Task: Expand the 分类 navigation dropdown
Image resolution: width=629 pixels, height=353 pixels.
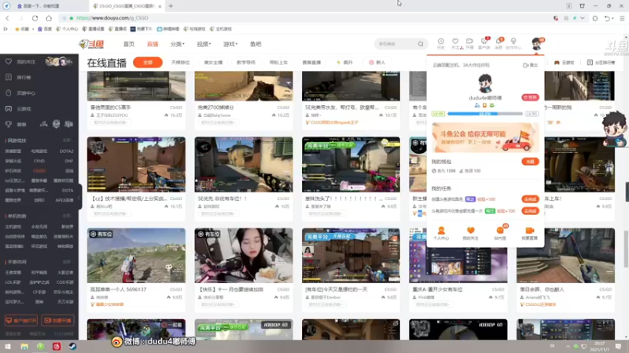Action: (x=178, y=44)
